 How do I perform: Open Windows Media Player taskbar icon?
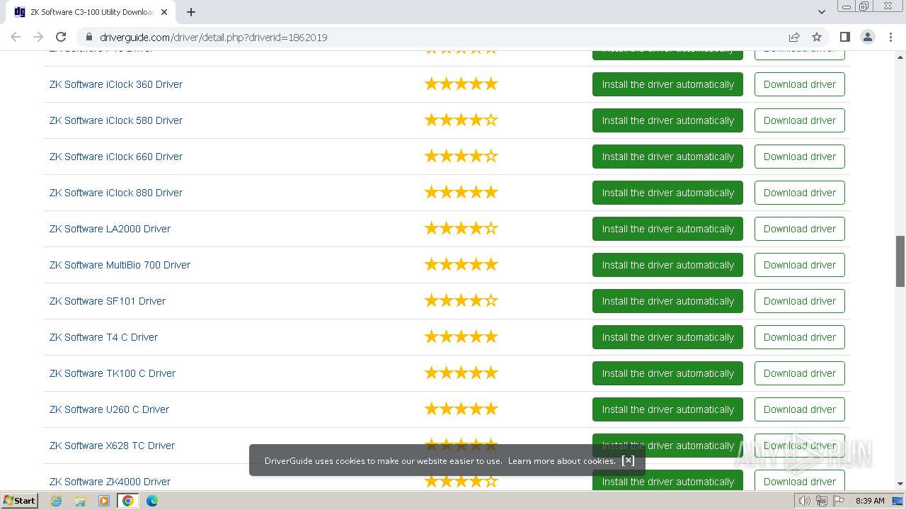click(104, 501)
